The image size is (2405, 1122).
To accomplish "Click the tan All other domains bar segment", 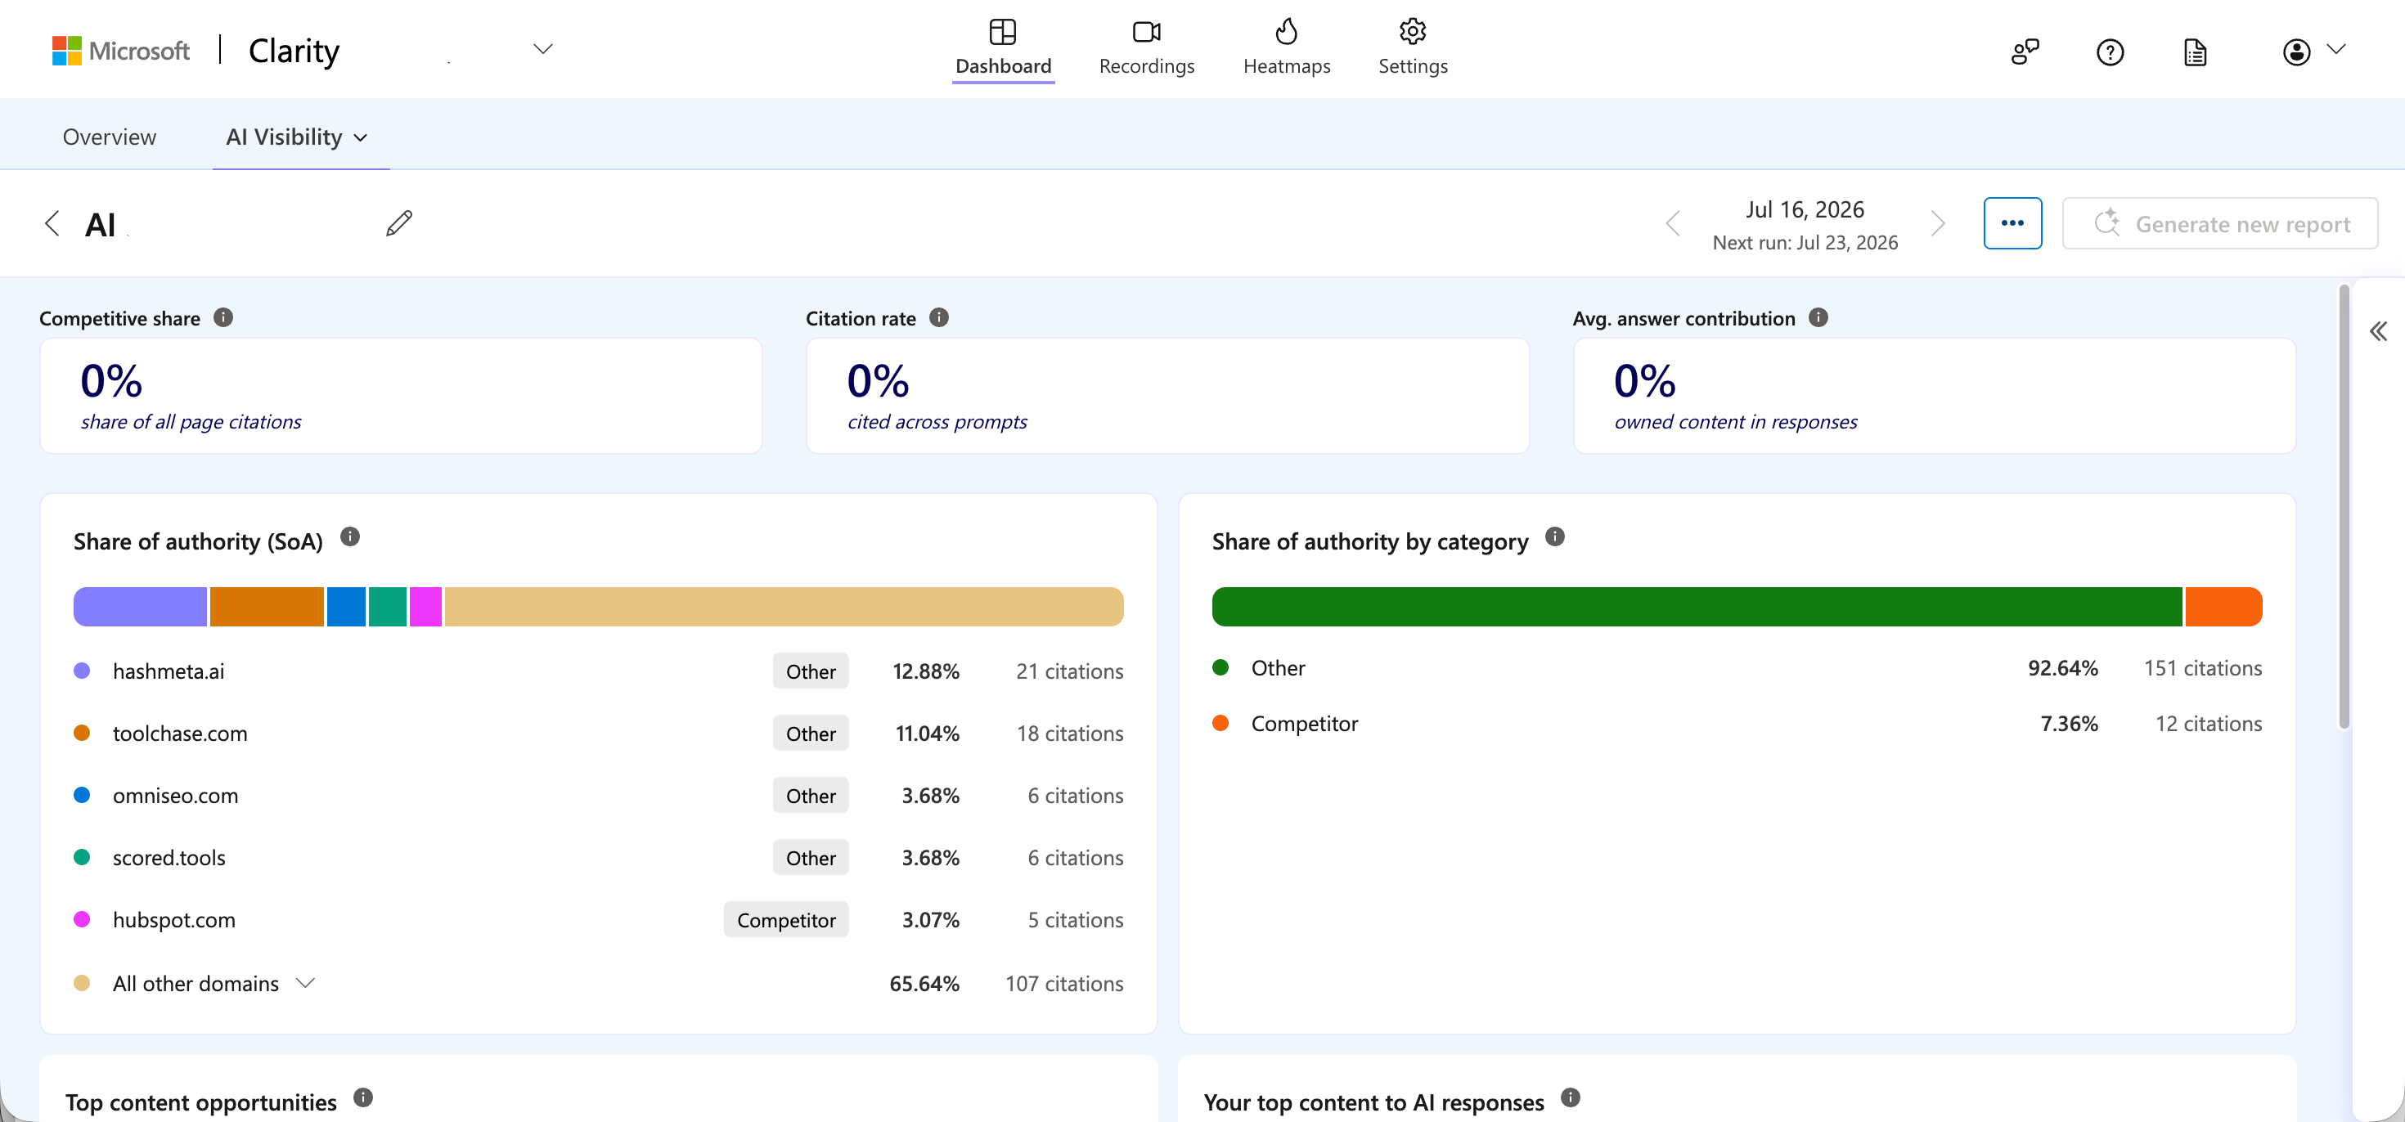I will pyautogui.click(x=784, y=607).
